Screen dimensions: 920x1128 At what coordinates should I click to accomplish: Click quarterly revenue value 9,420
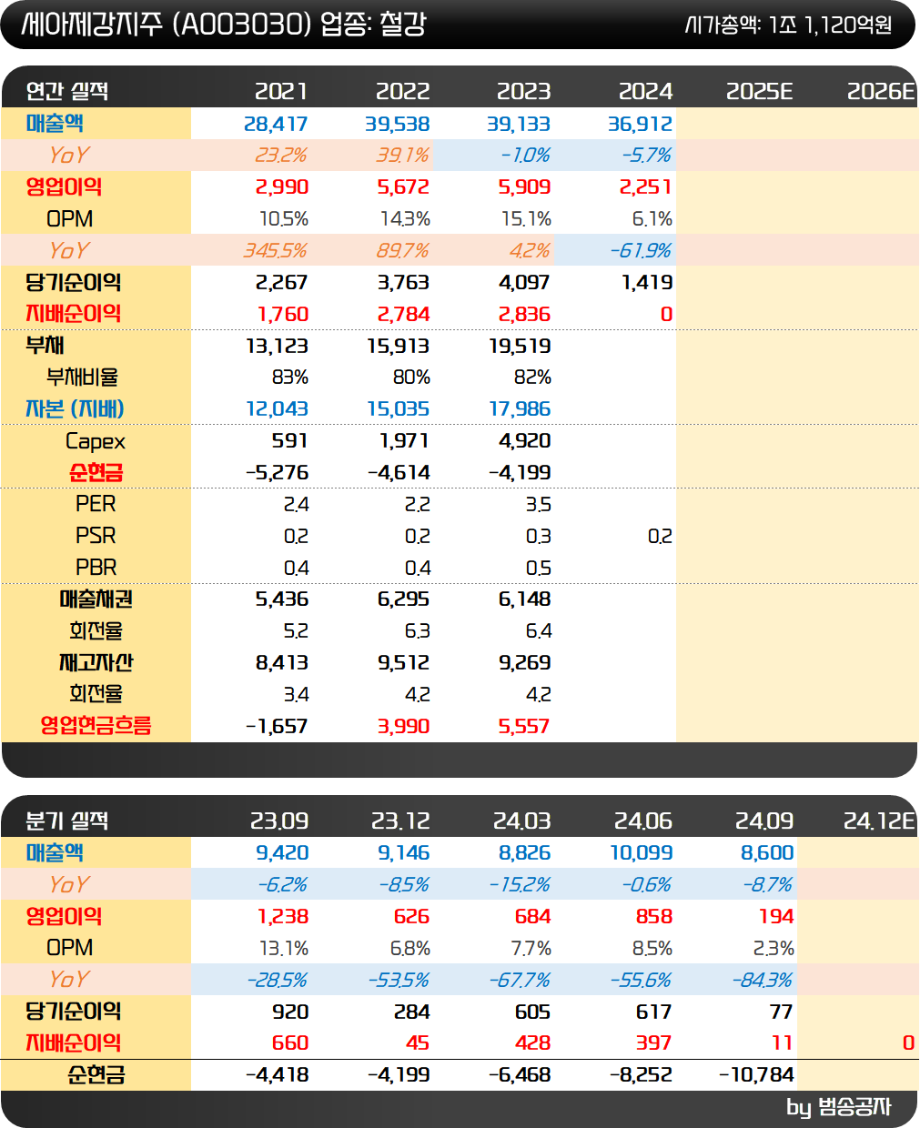click(x=282, y=853)
